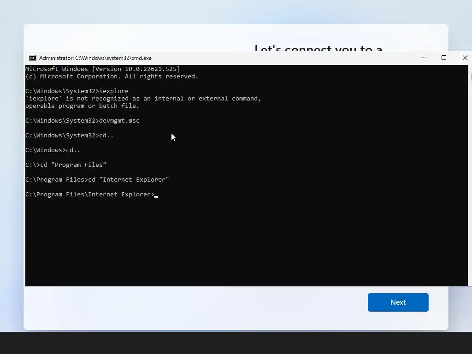Maximize the Administrator cmd.exe window
Image resolution: width=472 pixels, height=354 pixels.
pyautogui.click(x=444, y=58)
